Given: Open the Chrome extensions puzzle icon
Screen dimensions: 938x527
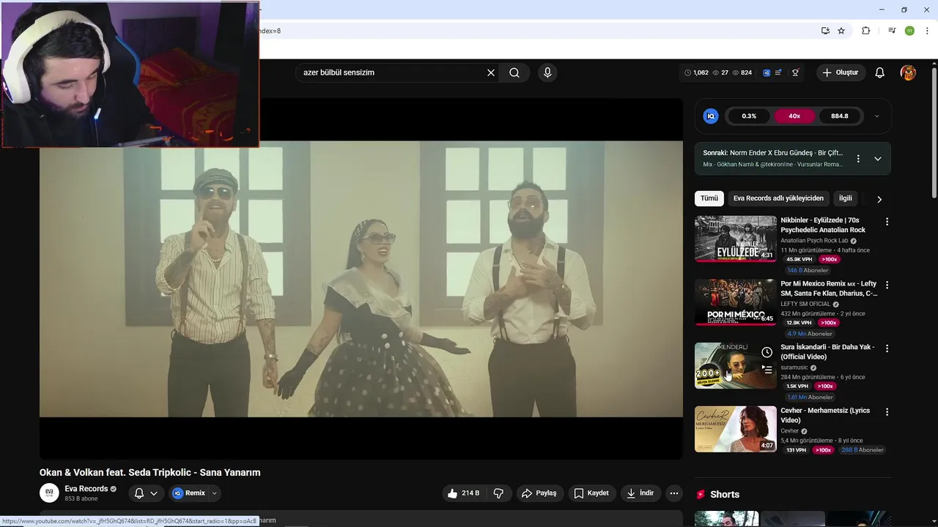Looking at the screenshot, I should pyautogui.click(x=865, y=31).
